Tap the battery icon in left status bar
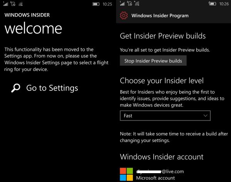The image size is (231, 182). (96, 4)
